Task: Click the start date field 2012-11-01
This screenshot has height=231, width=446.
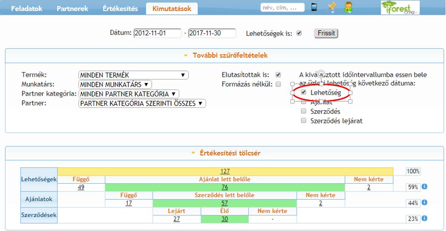Action: click(156, 33)
